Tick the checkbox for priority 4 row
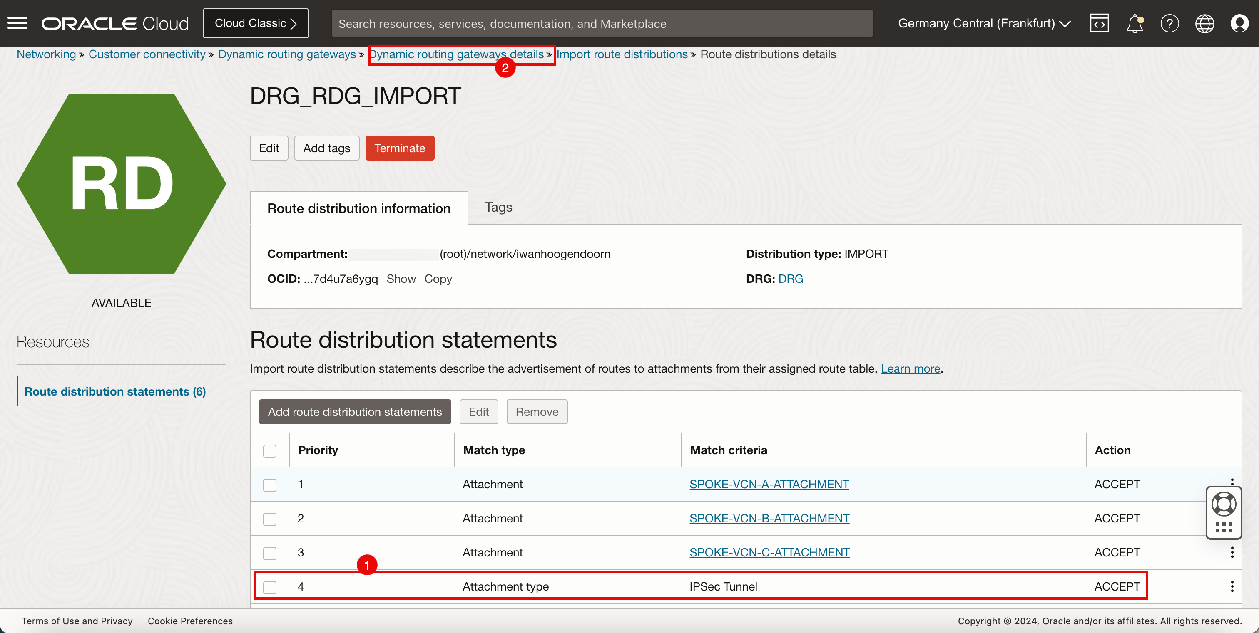1259x633 pixels. click(x=270, y=587)
